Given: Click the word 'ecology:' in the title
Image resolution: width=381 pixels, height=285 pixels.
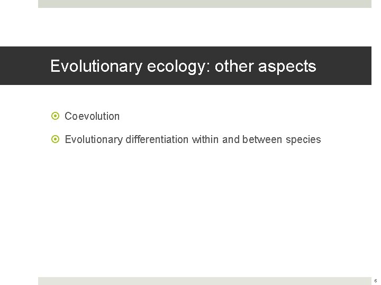Looking at the screenshot, I should pyautogui.click(x=178, y=66).
